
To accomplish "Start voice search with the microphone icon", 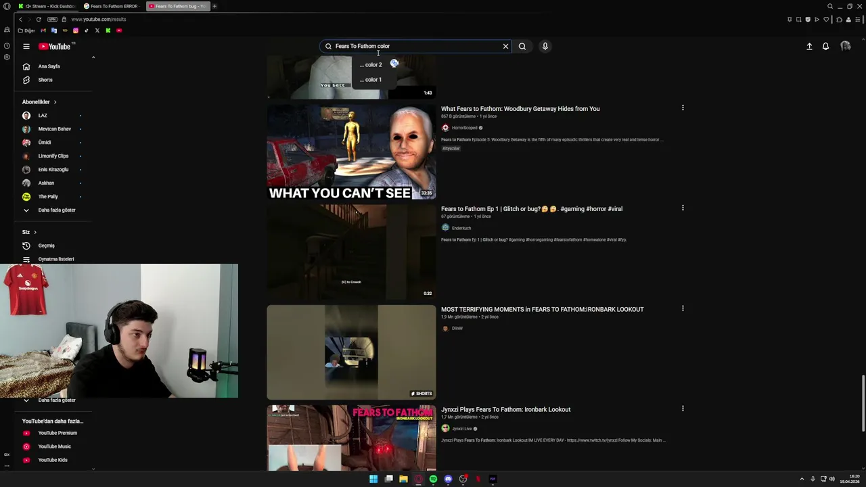I will click(545, 46).
